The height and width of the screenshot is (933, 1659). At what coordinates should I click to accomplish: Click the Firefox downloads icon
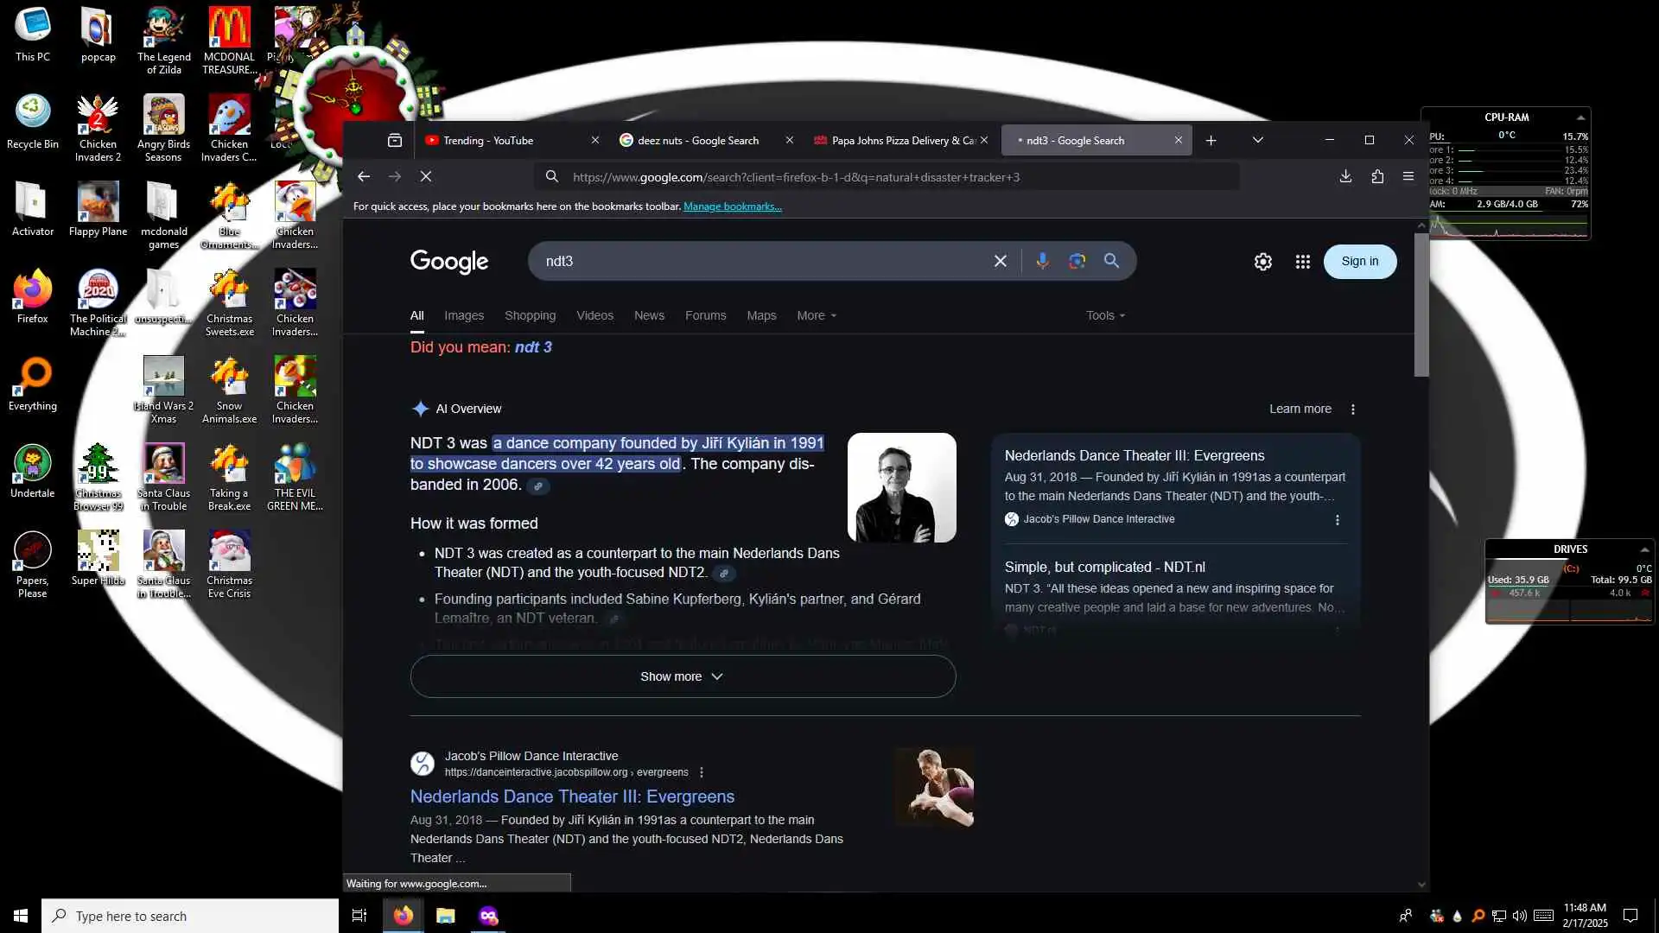point(1345,176)
